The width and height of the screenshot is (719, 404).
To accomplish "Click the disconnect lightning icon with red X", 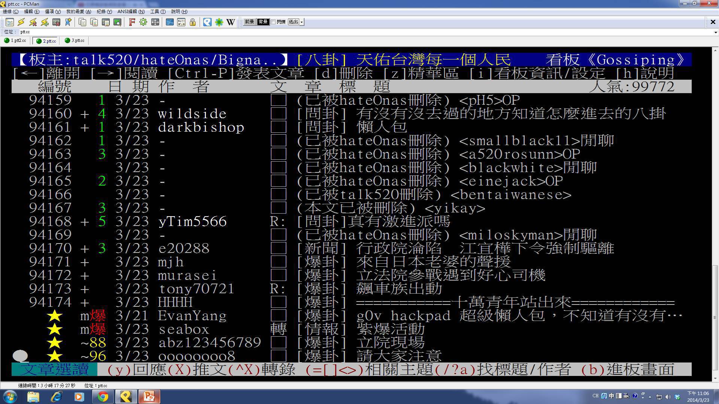I will point(33,22).
